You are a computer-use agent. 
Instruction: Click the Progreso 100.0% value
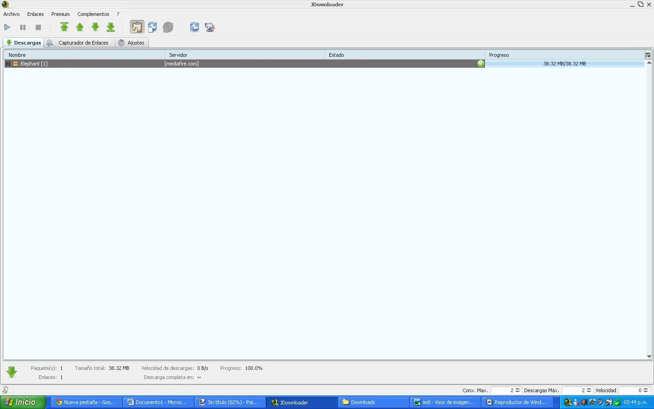tap(254, 368)
